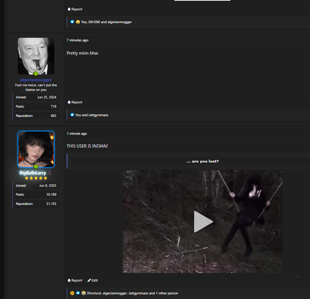Screen dimensions: 310x299
Task: Click the "1 minute ago" post timestamp
Action: pyautogui.click(x=77, y=134)
